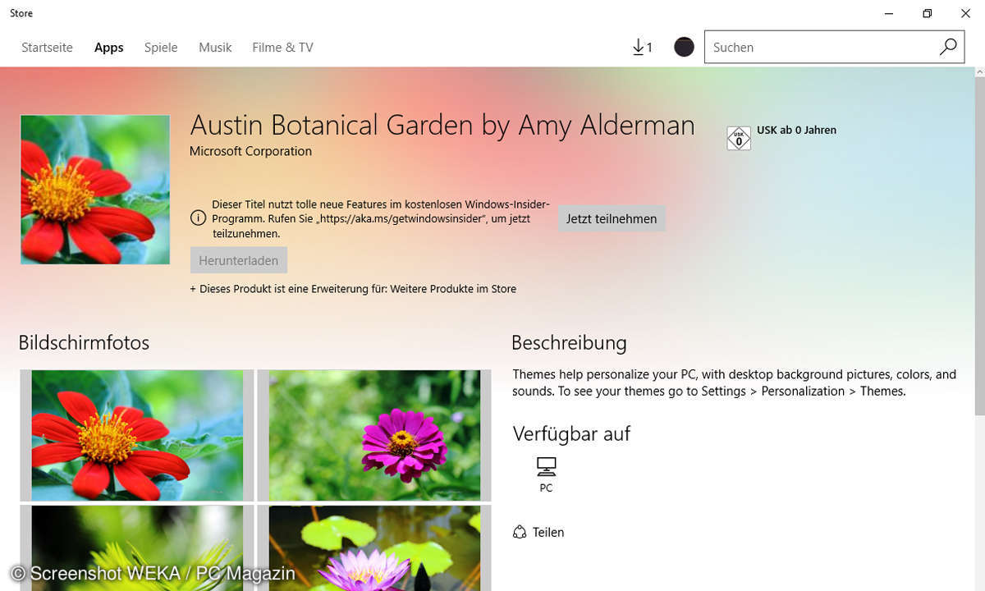Image resolution: width=985 pixels, height=591 pixels.
Task: Click the Austin Botanical Garden title
Action: [442, 125]
